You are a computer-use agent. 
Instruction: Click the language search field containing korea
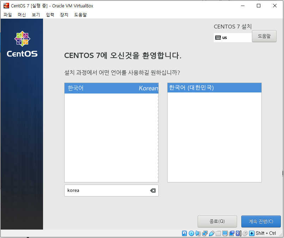click(x=111, y=191)
